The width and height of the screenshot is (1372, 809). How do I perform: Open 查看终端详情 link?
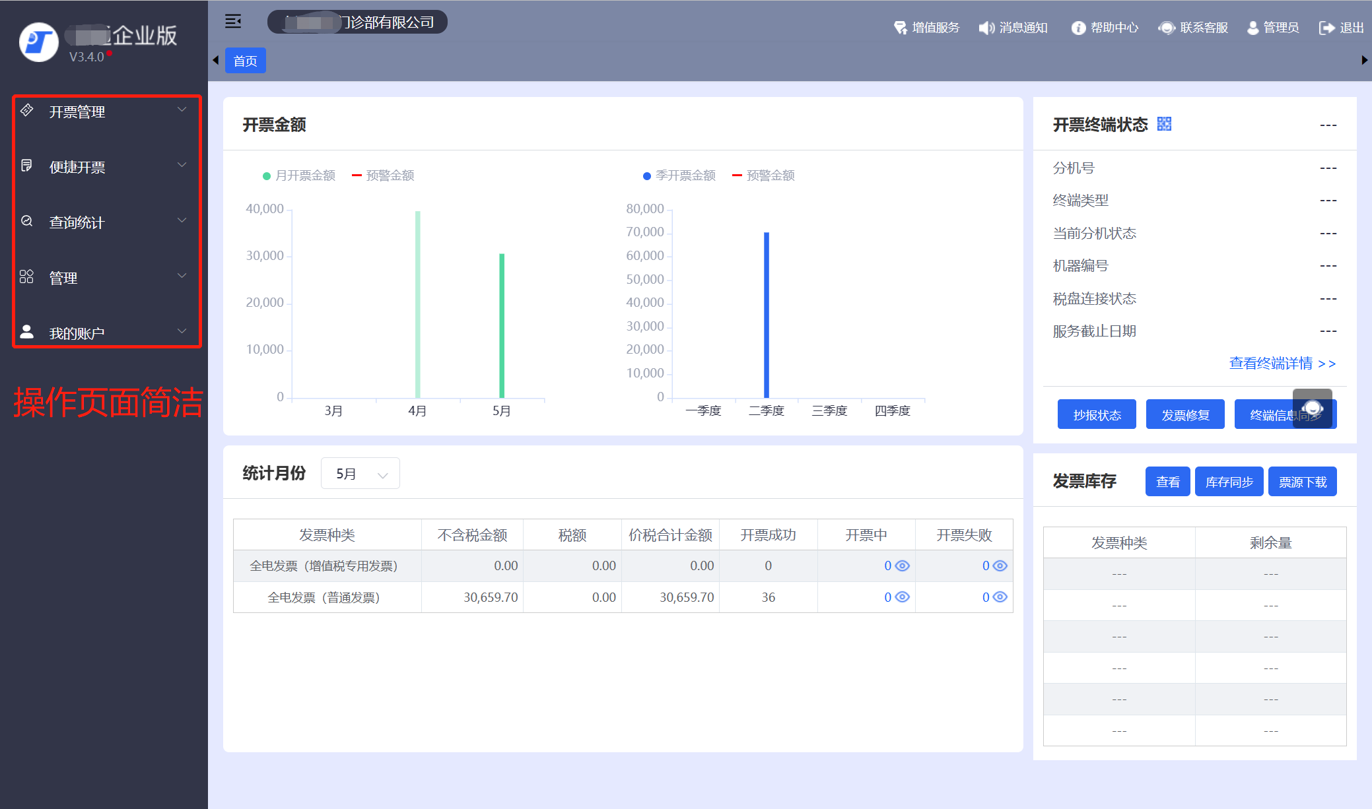click(1282, 364)
